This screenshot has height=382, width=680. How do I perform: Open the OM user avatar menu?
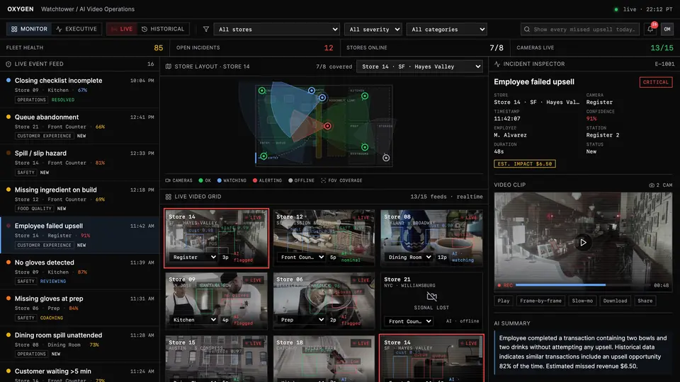click(x=667, y=29)
